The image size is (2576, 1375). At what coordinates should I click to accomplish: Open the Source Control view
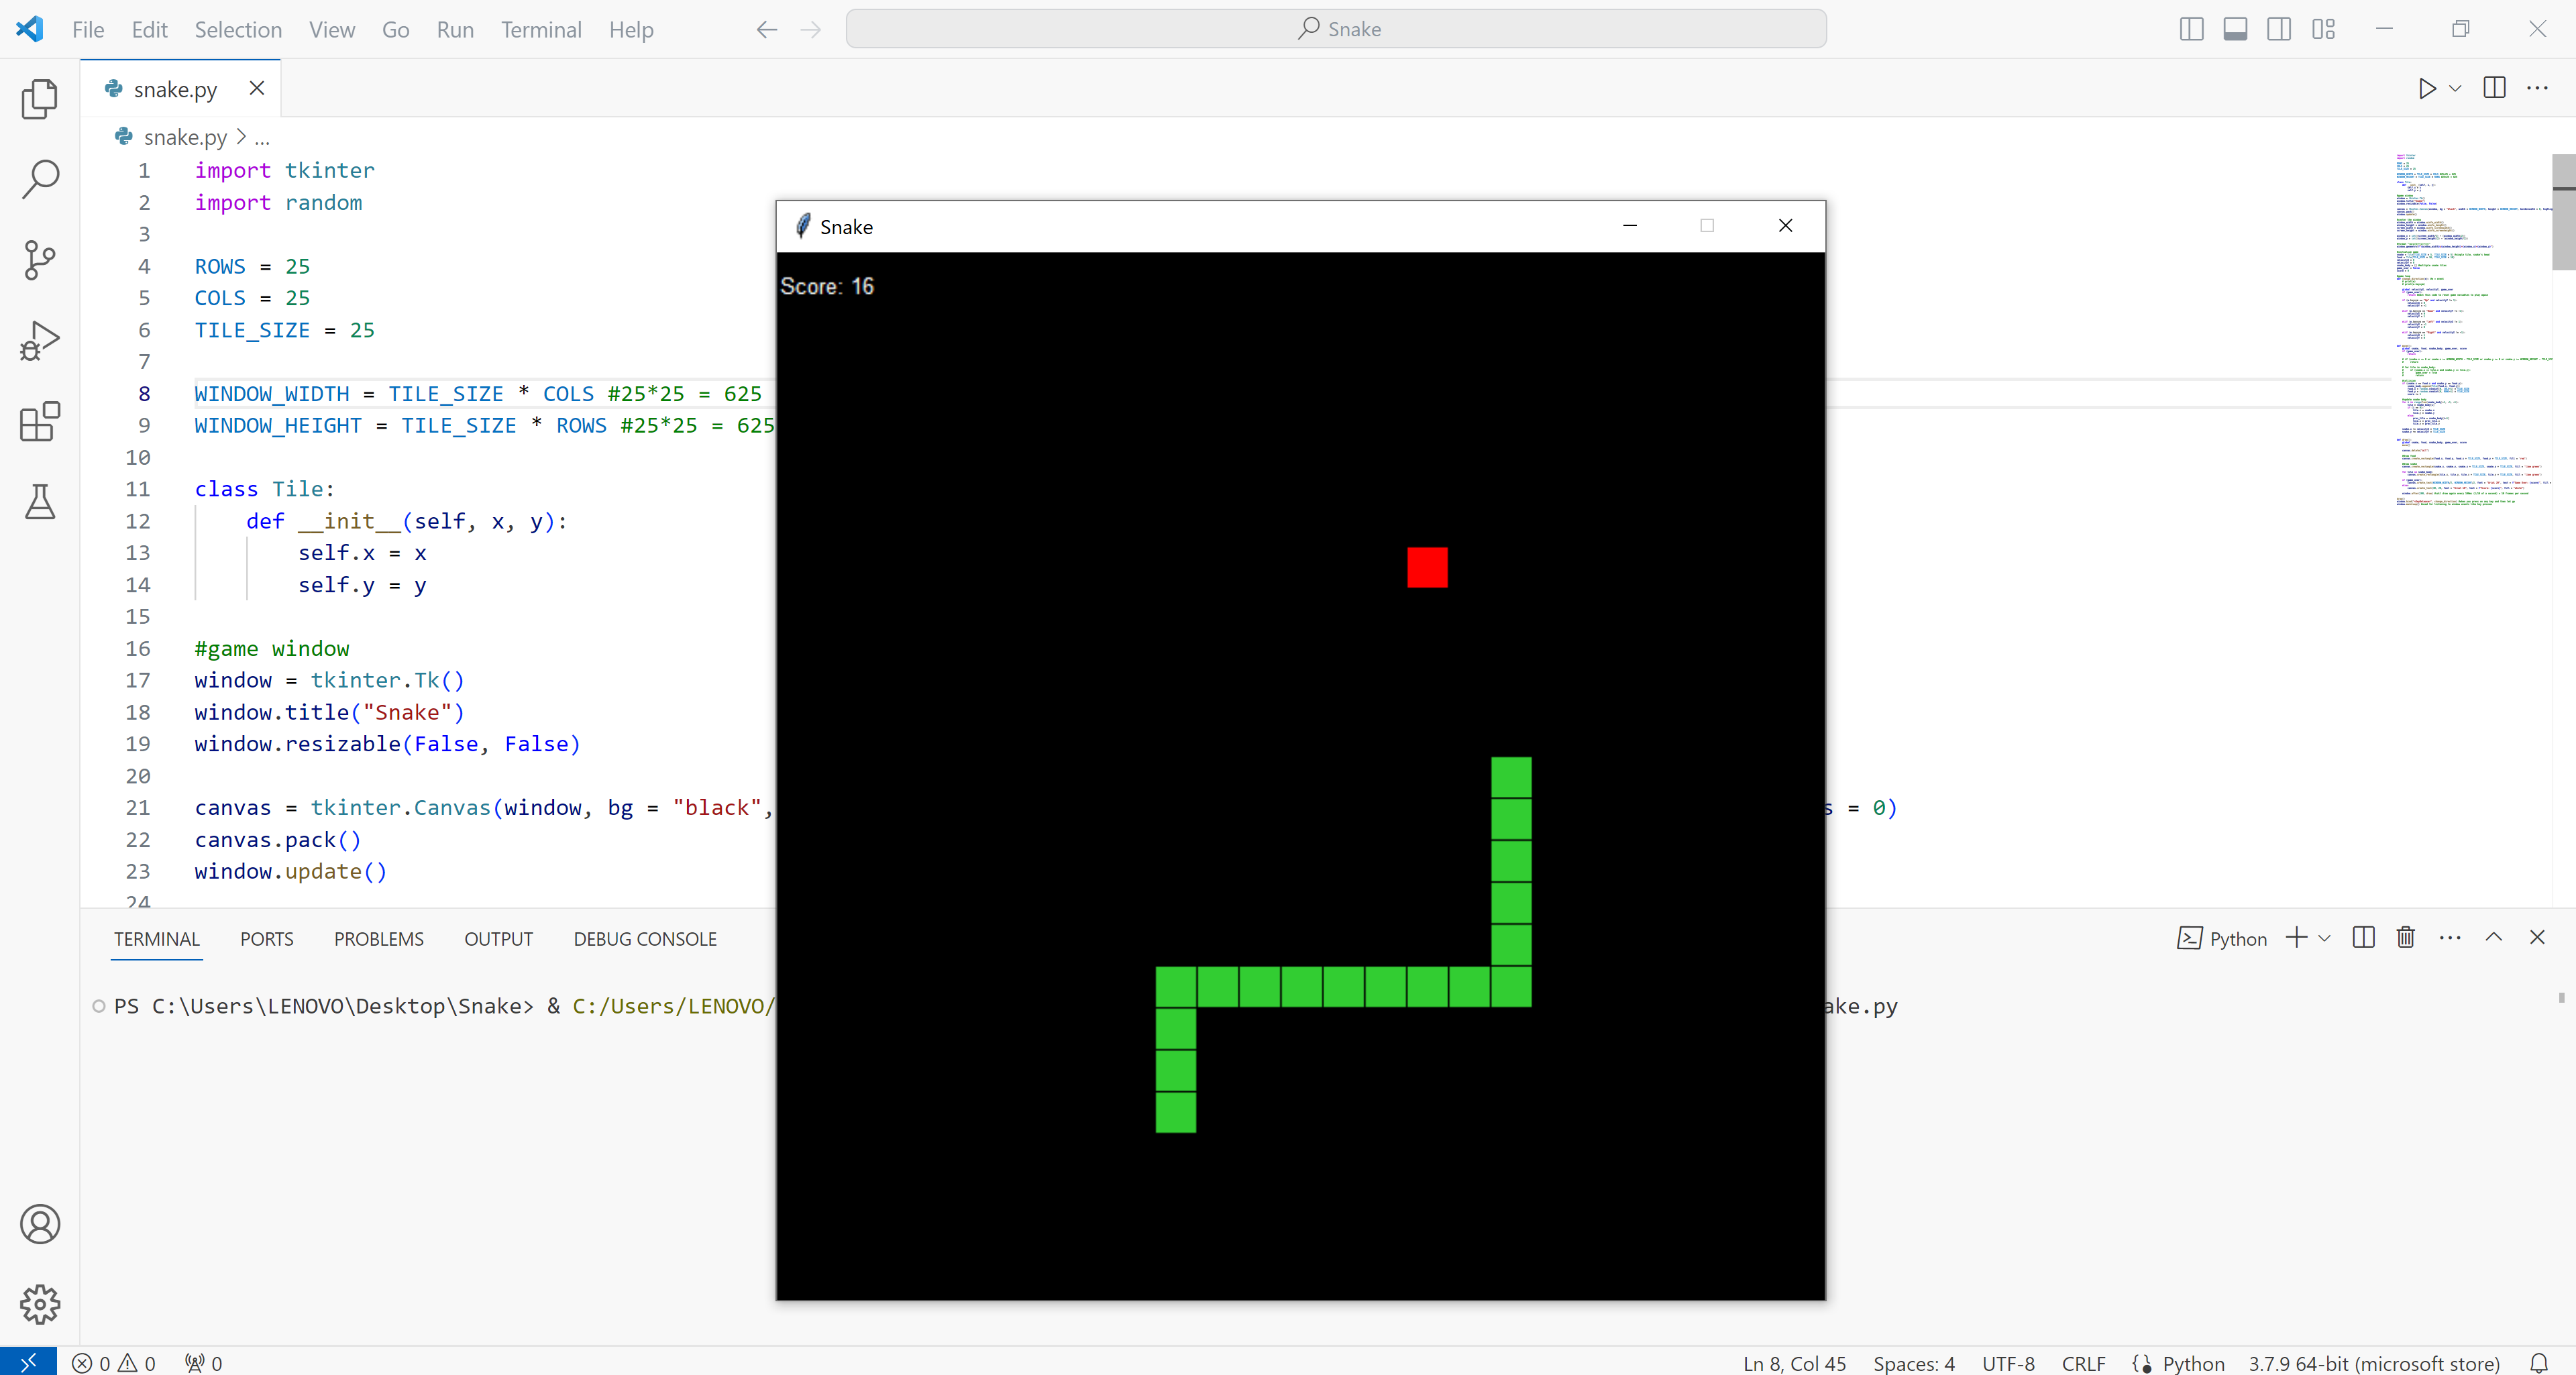coord(39,260)
